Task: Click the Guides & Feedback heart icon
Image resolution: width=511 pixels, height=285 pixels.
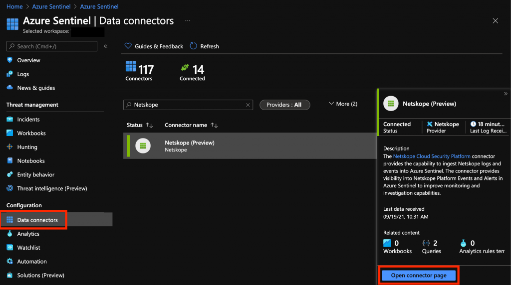Action: pyautogui.click(x=128, y=46)
